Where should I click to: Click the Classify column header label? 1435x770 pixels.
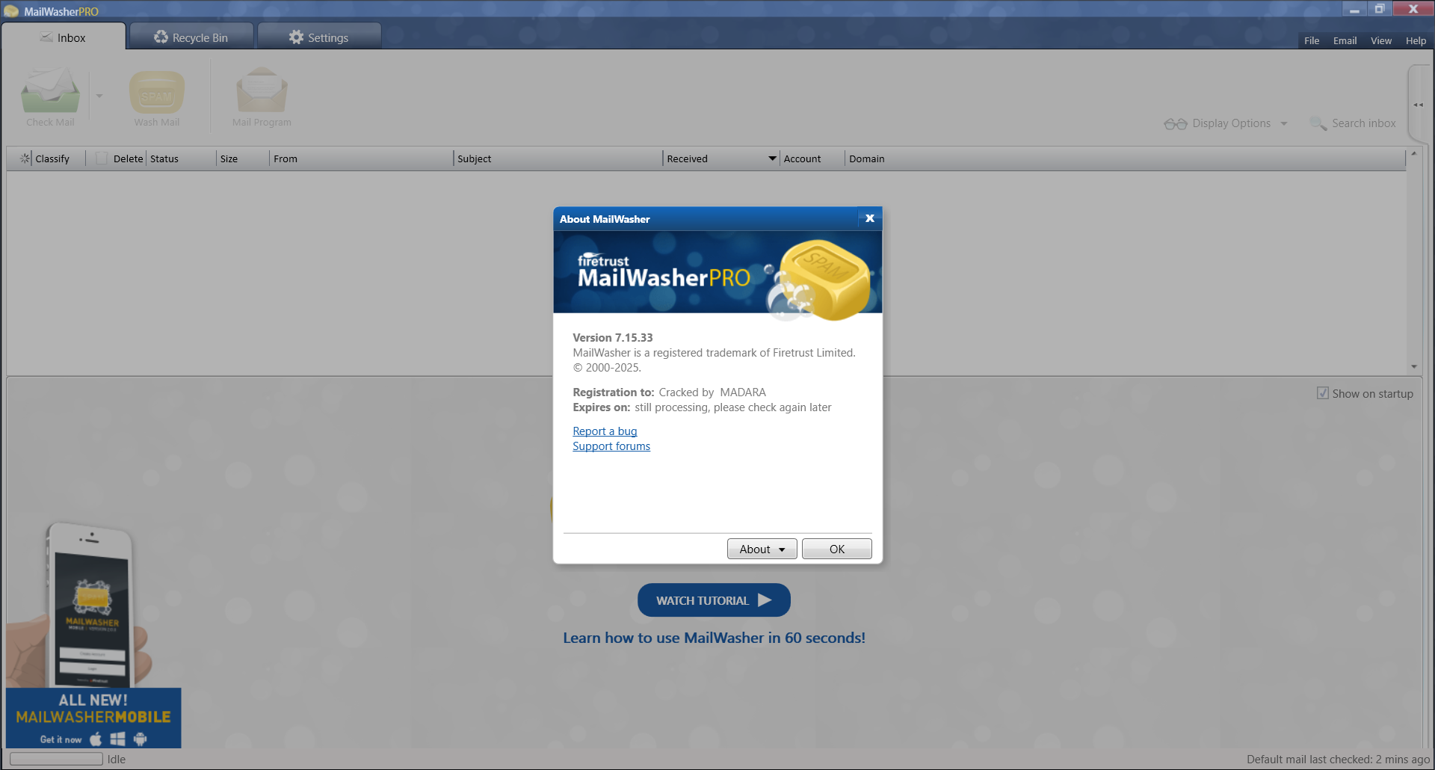[52, 158]
